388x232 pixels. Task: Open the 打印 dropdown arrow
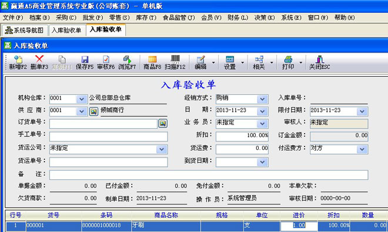click(301, 63)
